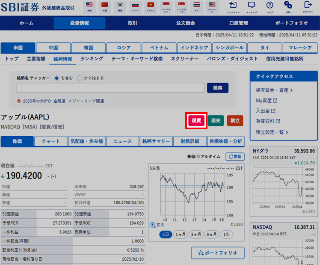Switch to the 中国 country tab
Image resolution: width=320 pixels, height=265 pixels.
[53, 48]
